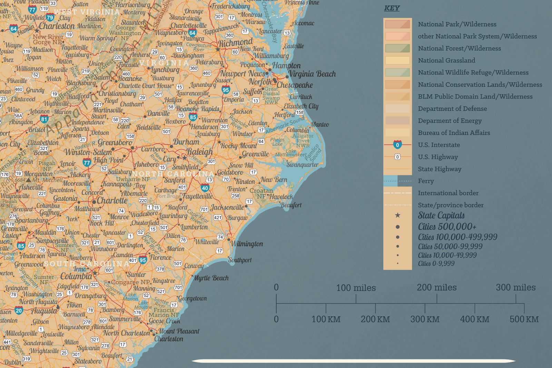Click the Charlotte city label
Viewport: 552px width, 368px height.
pyautogui.click(x=112, y=201)
